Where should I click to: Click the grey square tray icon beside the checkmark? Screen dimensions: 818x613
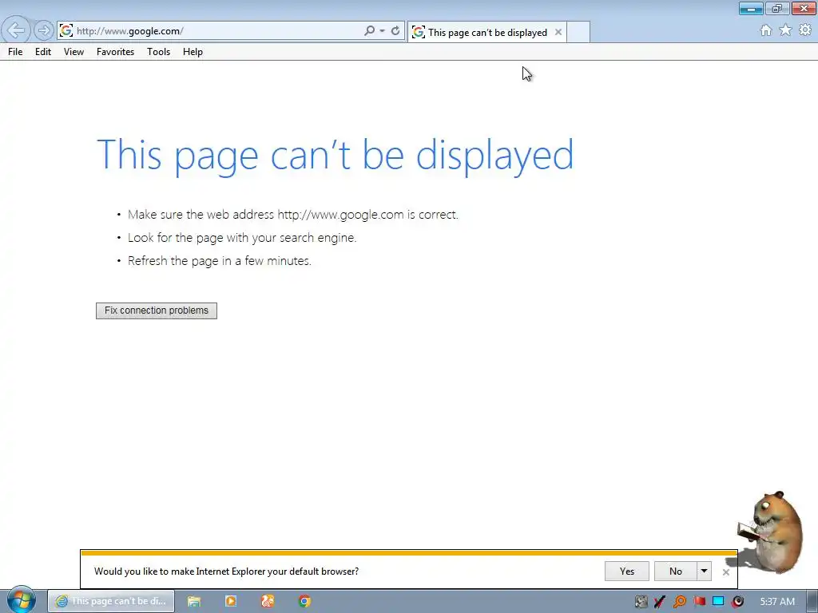641,602
